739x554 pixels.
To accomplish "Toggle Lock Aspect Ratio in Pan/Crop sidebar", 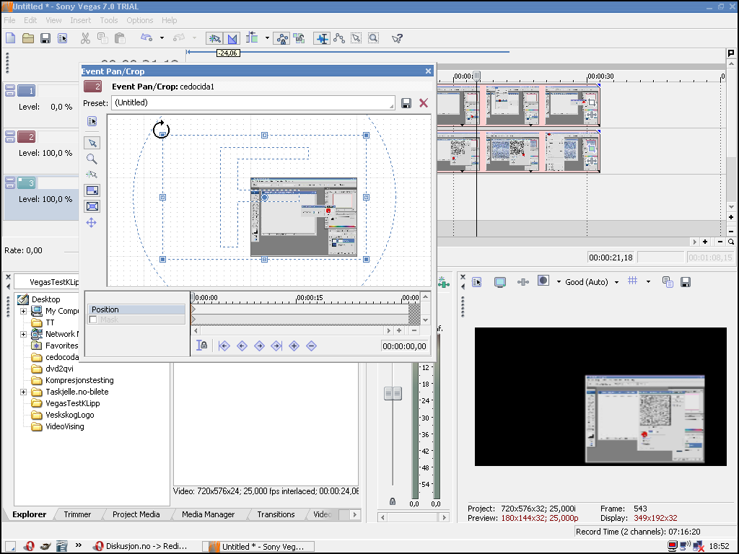I will 92,190.
